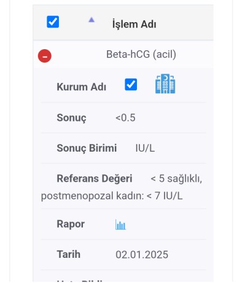Open the Rapor bar chart icon
245x283 pixels.
[120, 225]
